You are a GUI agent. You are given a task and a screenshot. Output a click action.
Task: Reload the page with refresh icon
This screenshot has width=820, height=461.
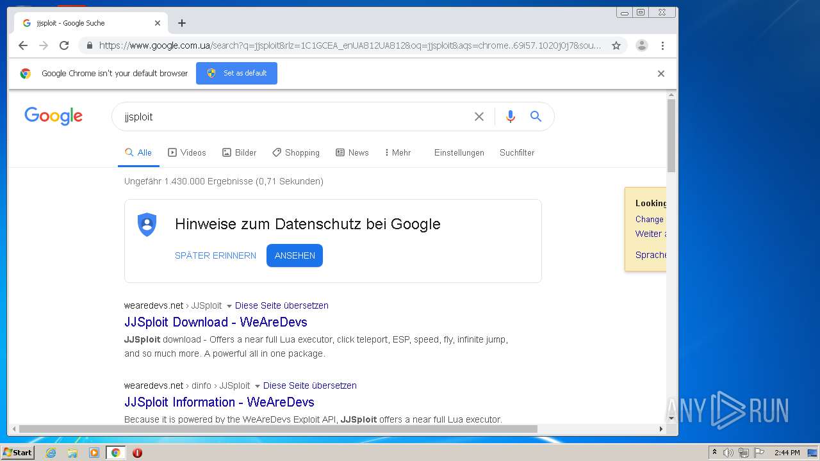pos(64,45)
